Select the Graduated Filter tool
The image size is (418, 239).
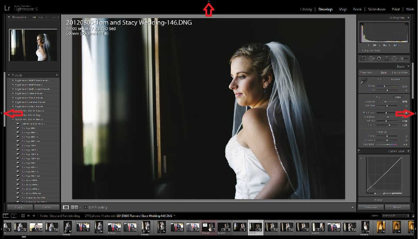pyautogui.click(x=387, y=59)
